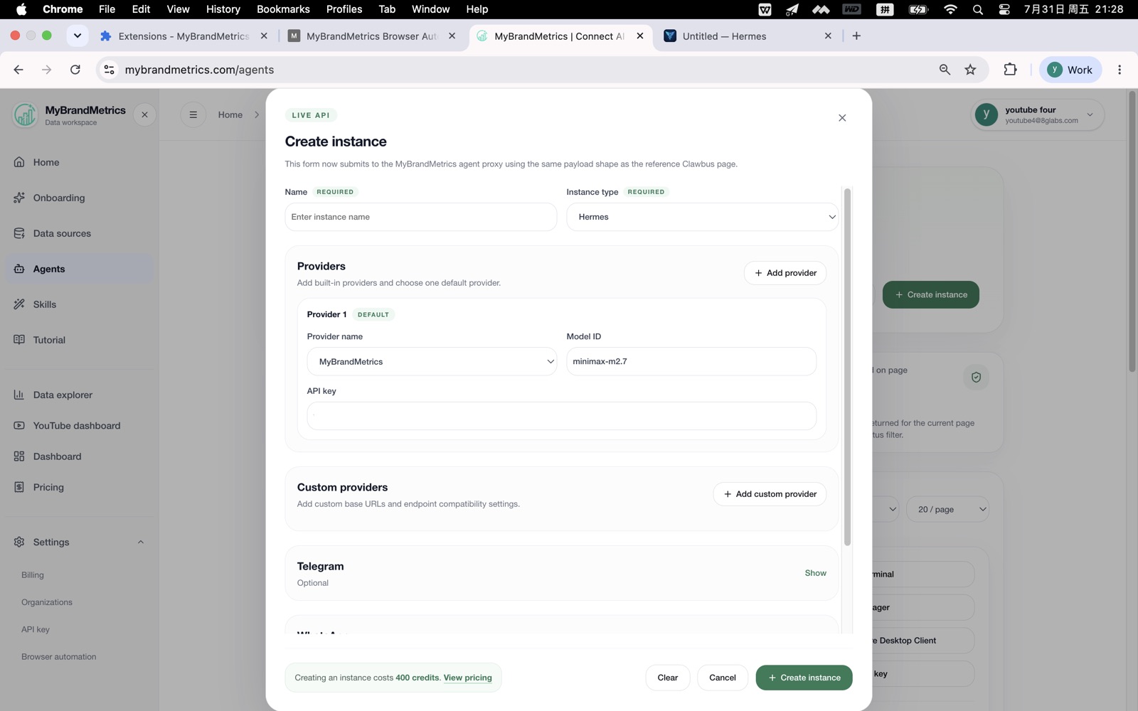Open YouTube dashboard
Image resolution: width=1138 pixels, height=711 pixels.
click(79, 425)
